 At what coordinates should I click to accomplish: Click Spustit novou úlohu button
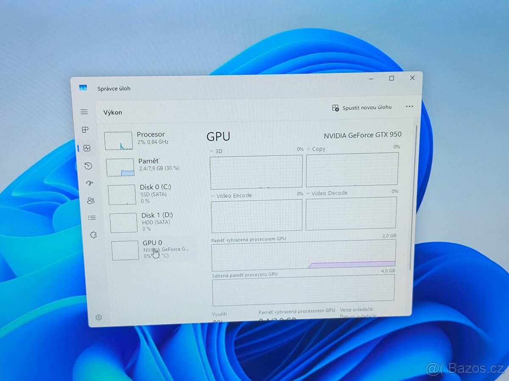pyautogui.click(x=362, y=108)
